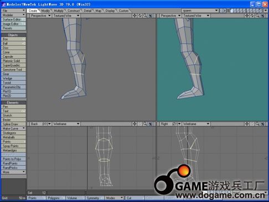Click rotate icon of gray Perspective viewport

tap(140, 15)
